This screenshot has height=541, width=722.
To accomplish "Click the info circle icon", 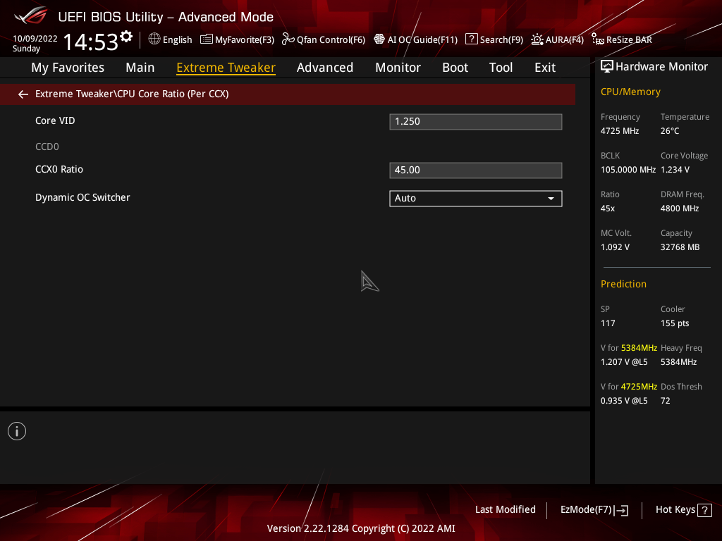I will tap(17, 431).
